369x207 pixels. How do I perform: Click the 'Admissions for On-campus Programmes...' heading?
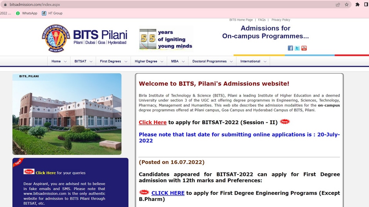(266, 32)
